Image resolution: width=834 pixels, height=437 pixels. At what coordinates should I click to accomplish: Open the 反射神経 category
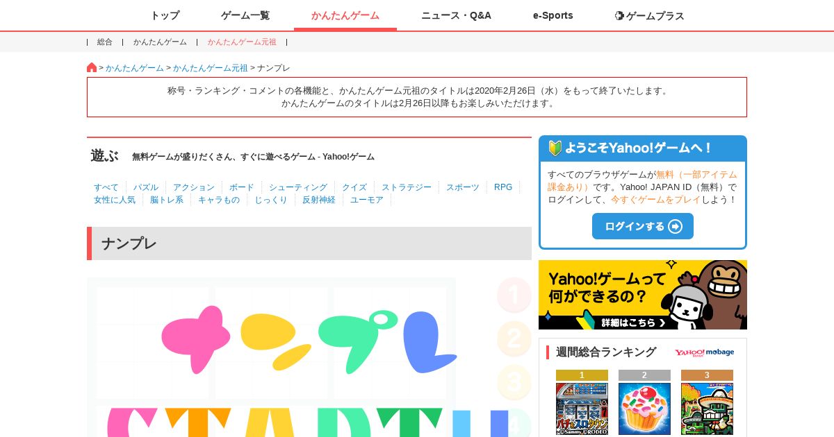click(319, 200)
